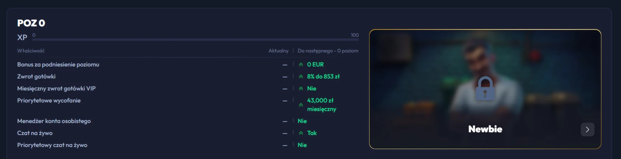
Task: Click upgrade arrow in Miesięczny zwrot gotówki VIP row
Action: point(301,89)
